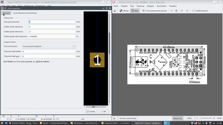Focus the Net pad clearance field
Screen dimensions: 223x125
tap(52, 22)
